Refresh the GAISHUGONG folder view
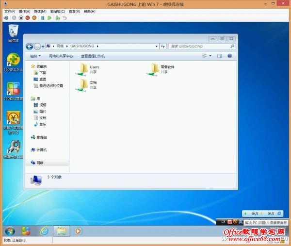291x246 pixels. coord(163,46)
